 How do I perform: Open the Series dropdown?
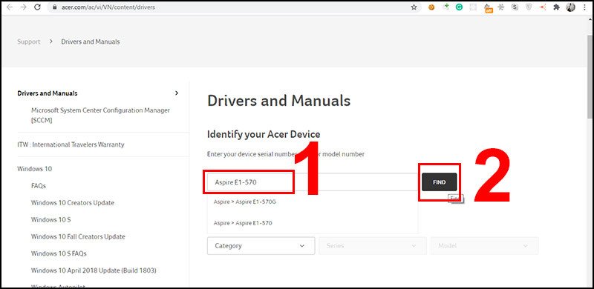(373, 246)
